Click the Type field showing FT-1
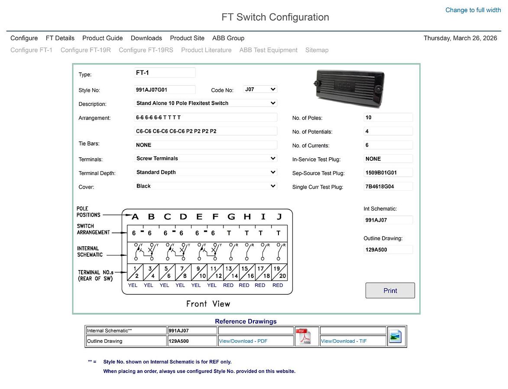This screenshot has width=508, height=389. (165, 73)
